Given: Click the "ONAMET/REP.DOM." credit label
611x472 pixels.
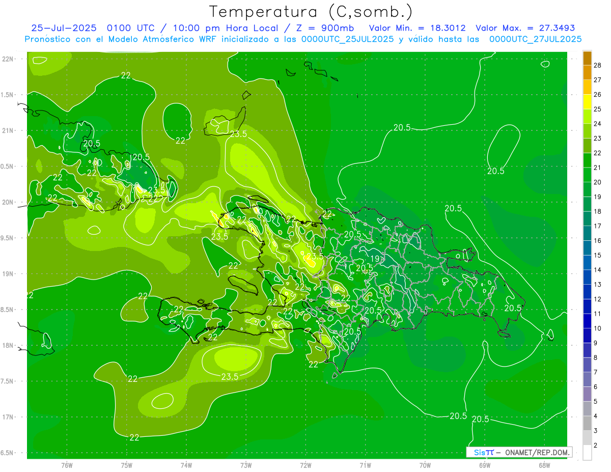Looking at the screenshot, I should click(x=538, y=452).
